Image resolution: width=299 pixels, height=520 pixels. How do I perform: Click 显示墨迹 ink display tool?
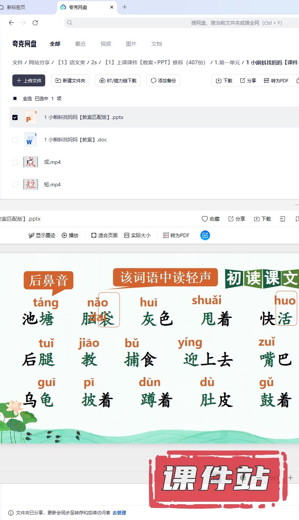[x=42, y=235]
